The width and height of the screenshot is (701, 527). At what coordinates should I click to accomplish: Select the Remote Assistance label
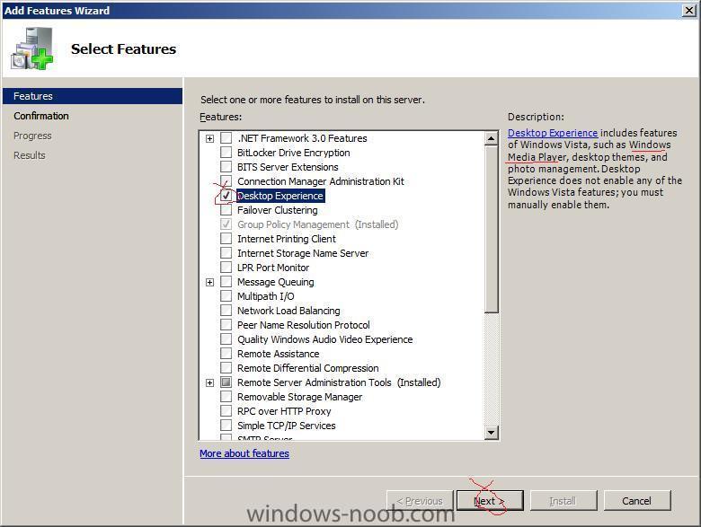[x=278, y=354]
